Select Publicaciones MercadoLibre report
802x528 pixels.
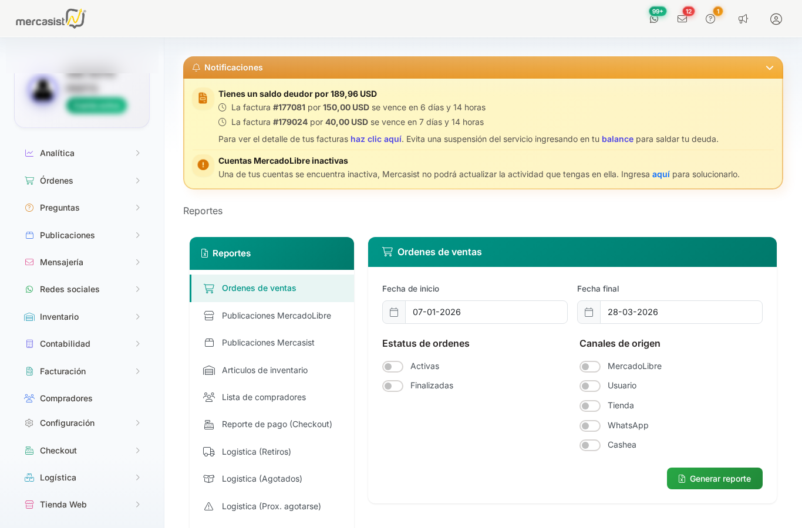276,316
